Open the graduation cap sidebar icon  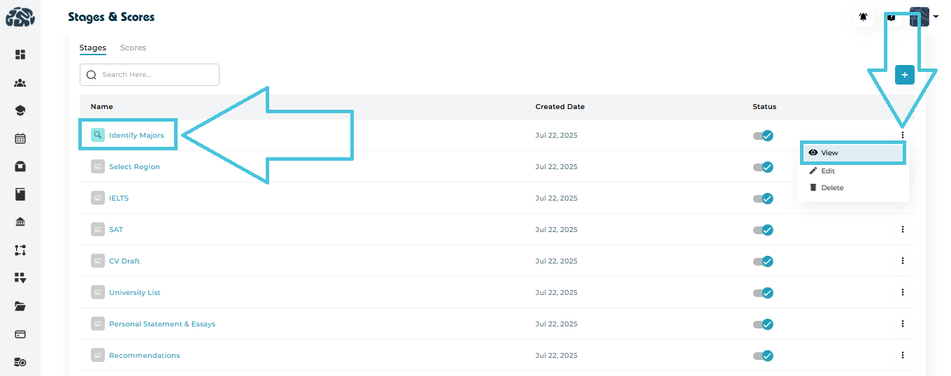pos(20,110)
